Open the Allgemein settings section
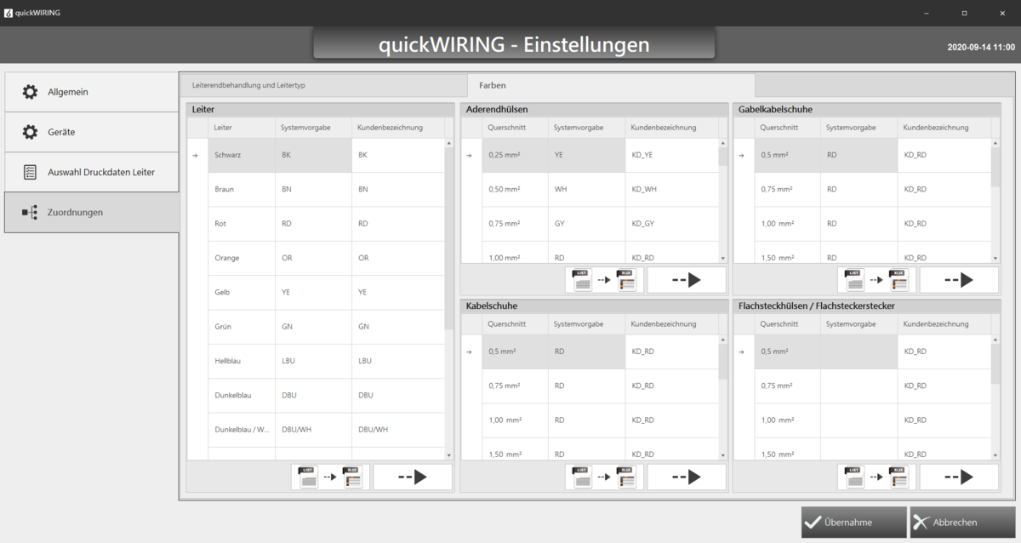Viewport: 1021px width, 543px height. click(x=92, y=92)
